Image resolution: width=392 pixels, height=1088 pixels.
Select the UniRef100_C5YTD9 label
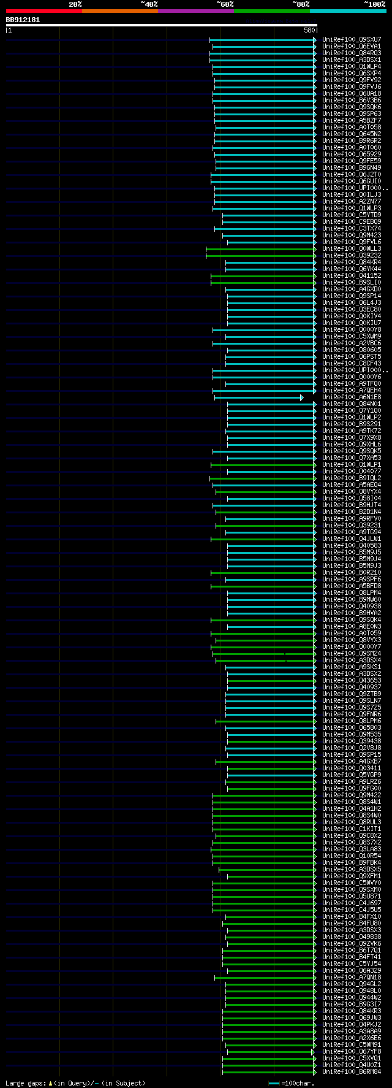352,215
